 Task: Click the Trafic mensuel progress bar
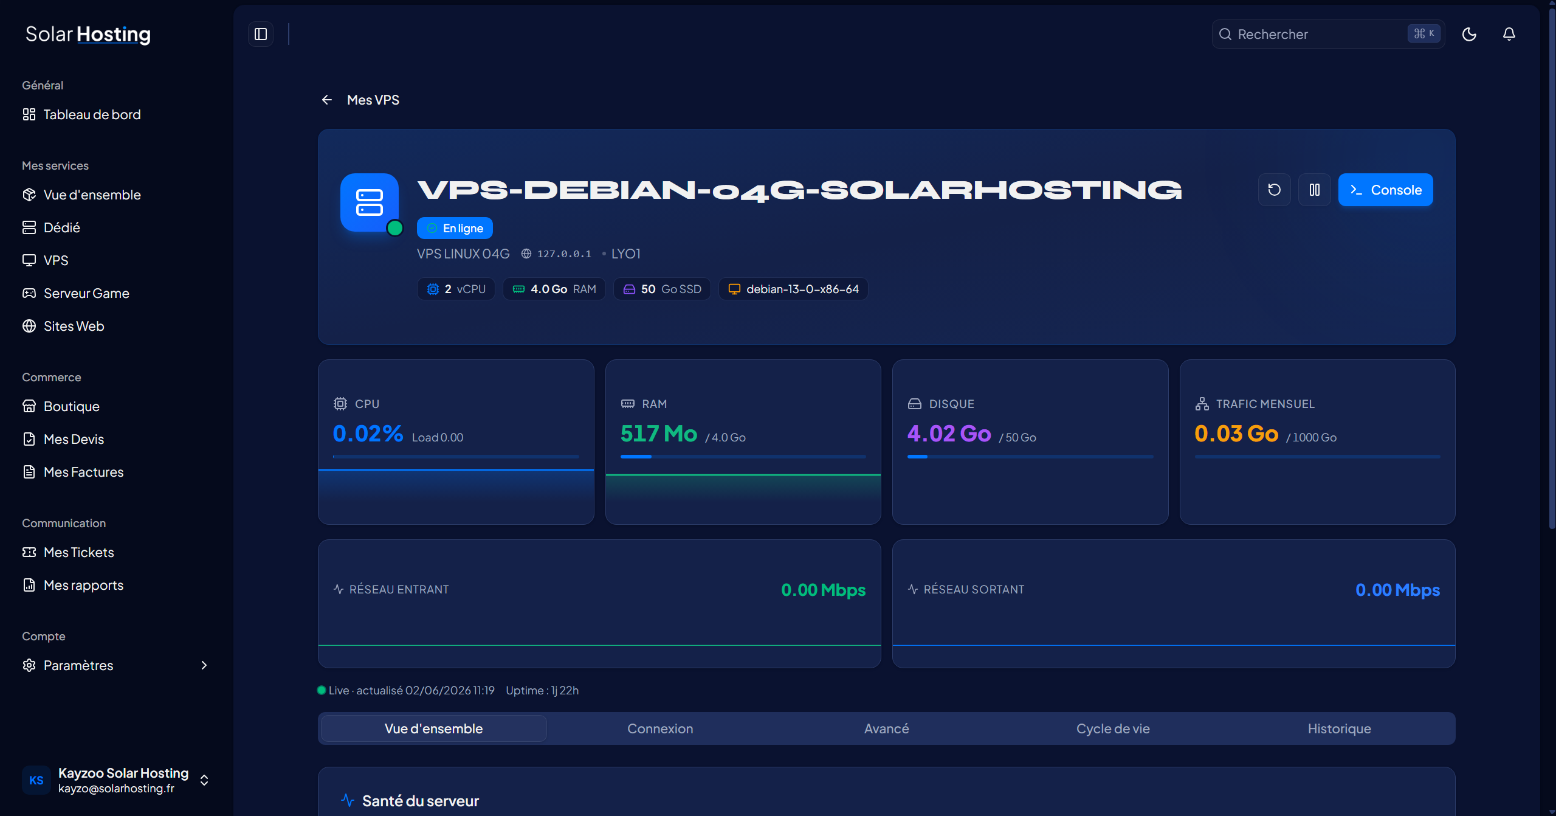1317,456
